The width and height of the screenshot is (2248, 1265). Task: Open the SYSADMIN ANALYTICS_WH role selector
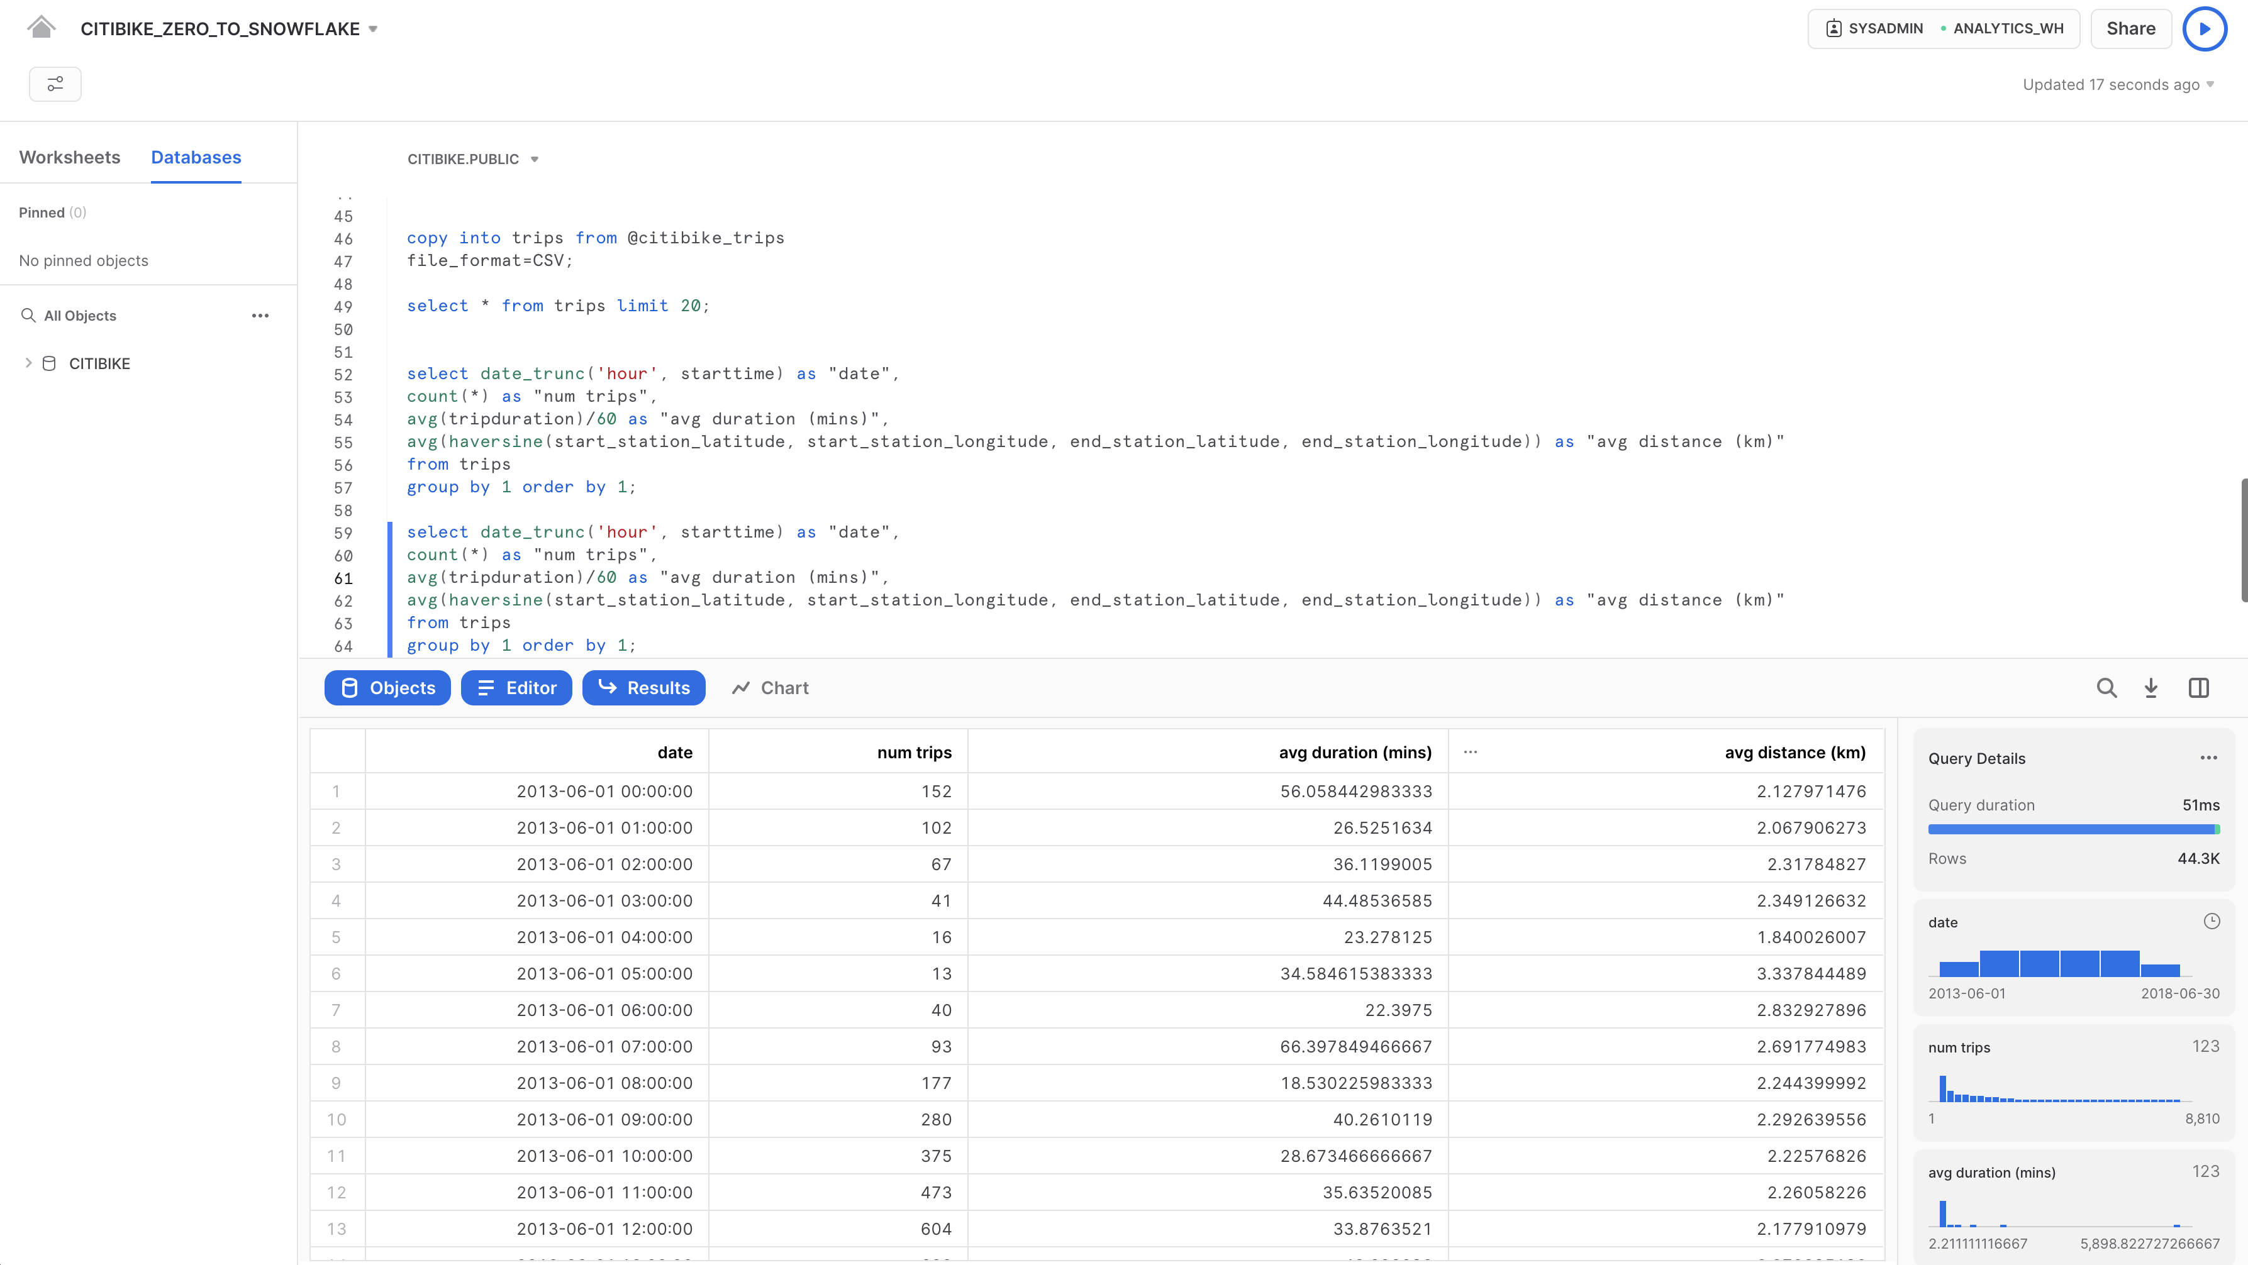pos(1944,29)
